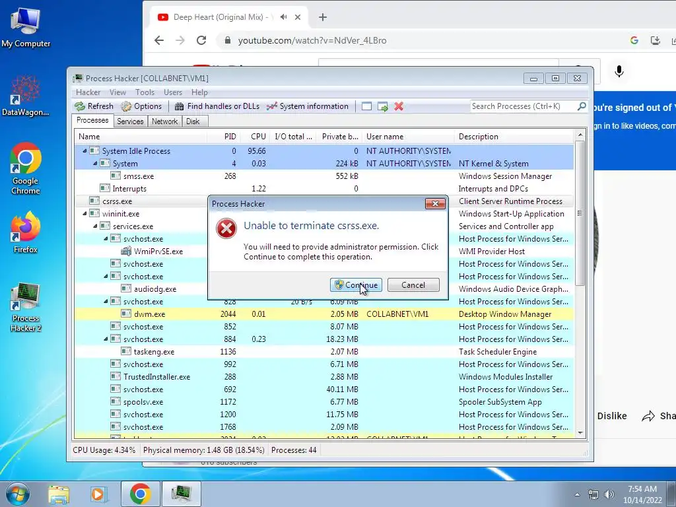Switch to the Network tab
Viewport: 676px width, 507px height.
(x=164, y=121)
